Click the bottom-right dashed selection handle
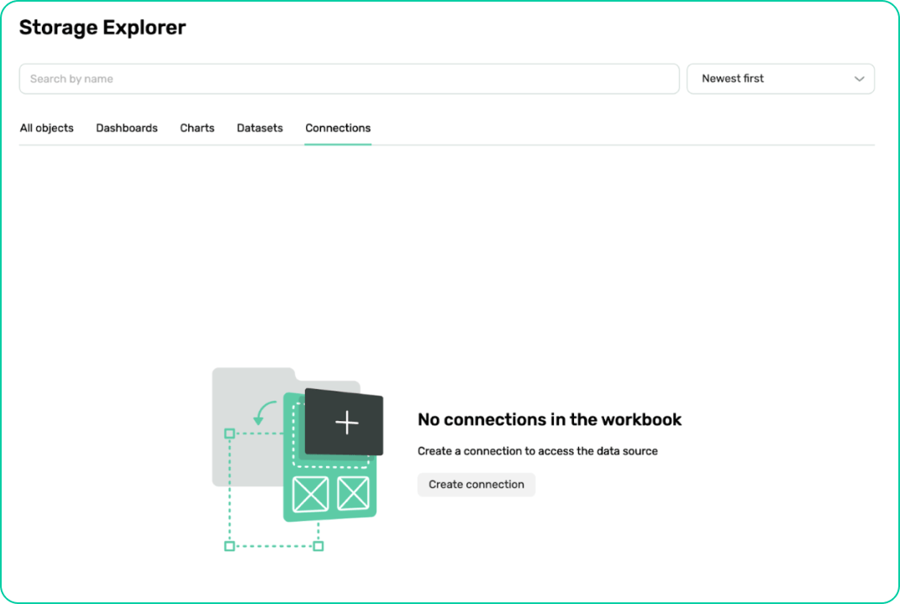This screenshot has height=604, width=900. tap(318, 546)
